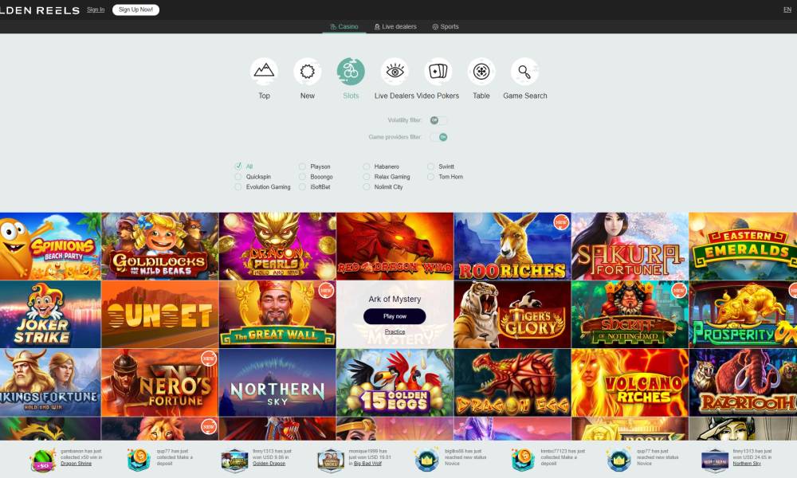Select the Relax Gaming provider checkbox
The height and width of the screenshot is (478, 797).
pyautogui.click(x=366, y=177)
